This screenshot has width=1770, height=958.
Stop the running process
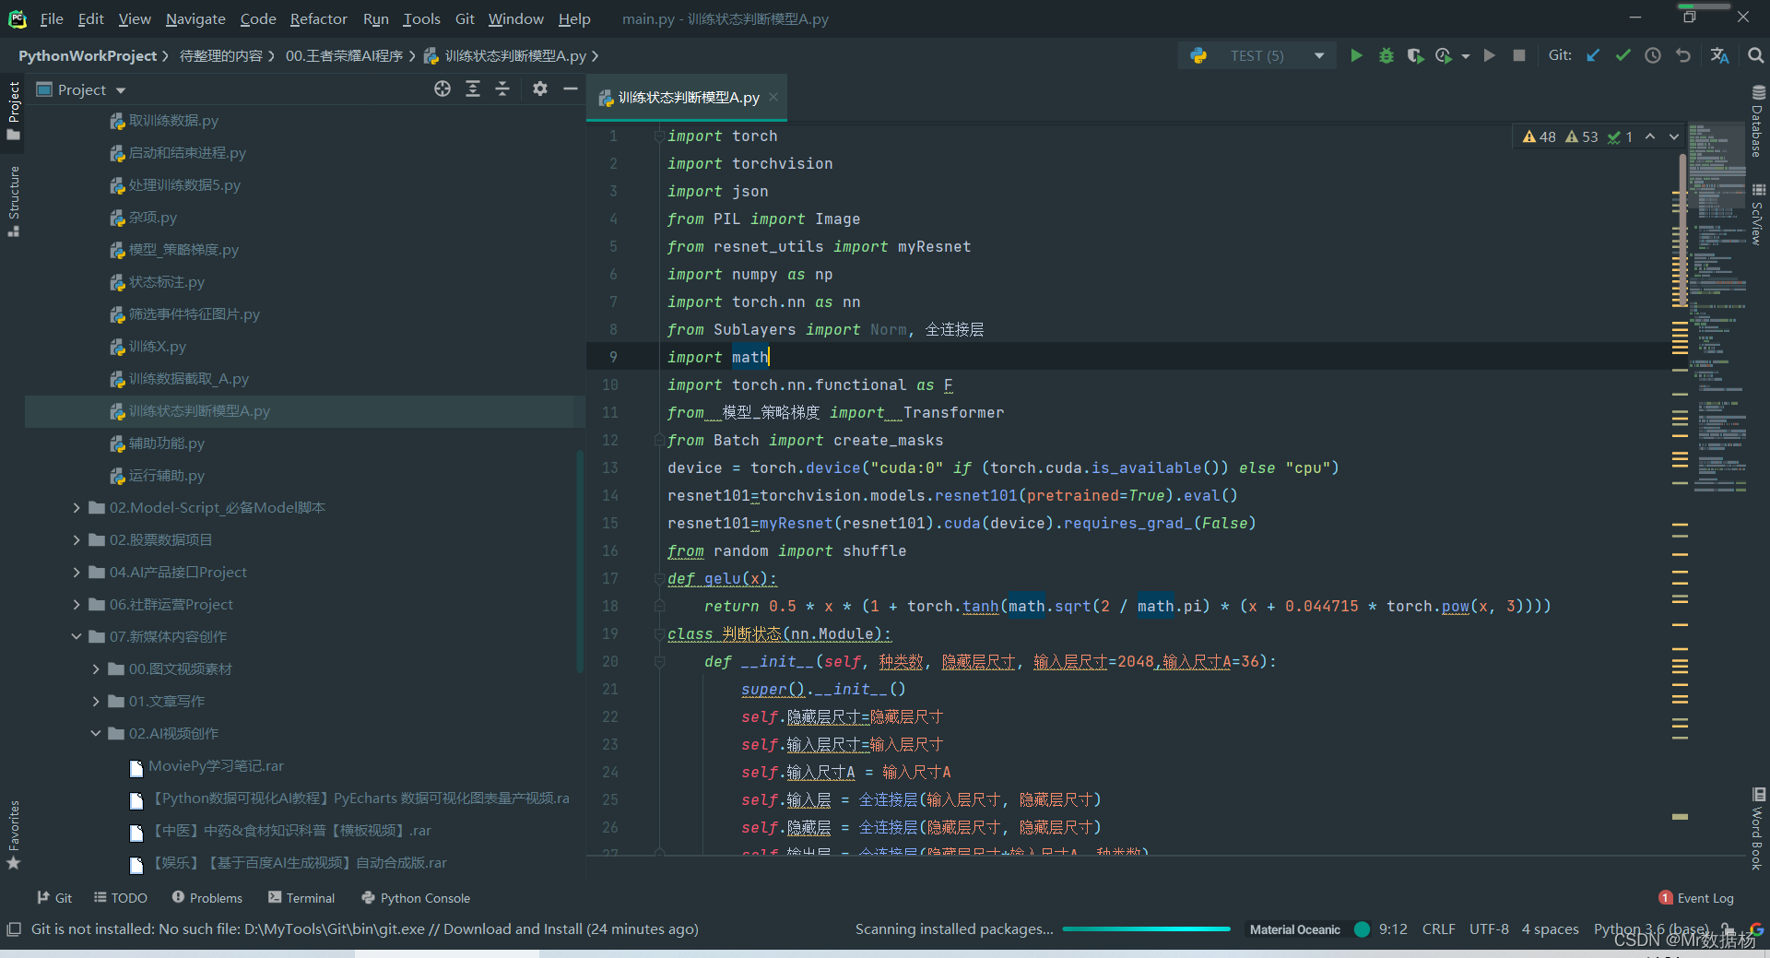[x=1519, y=56]
